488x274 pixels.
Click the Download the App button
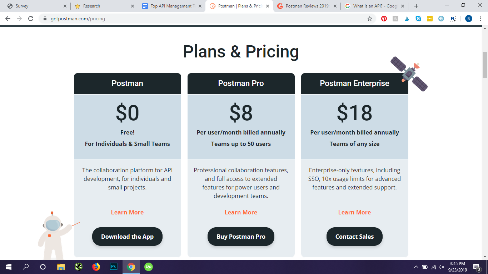pos(127,237)
